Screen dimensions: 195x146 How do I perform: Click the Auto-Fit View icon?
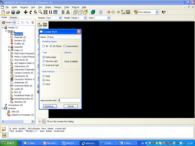pyautogui.click(x=45, y=12)
